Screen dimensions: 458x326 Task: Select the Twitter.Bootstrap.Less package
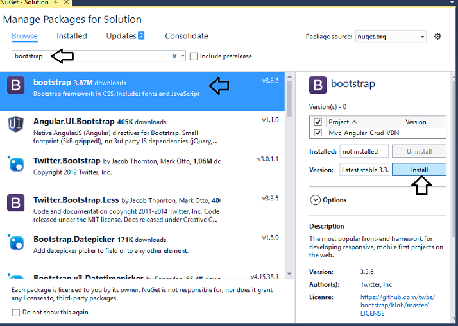pos(142,209)
